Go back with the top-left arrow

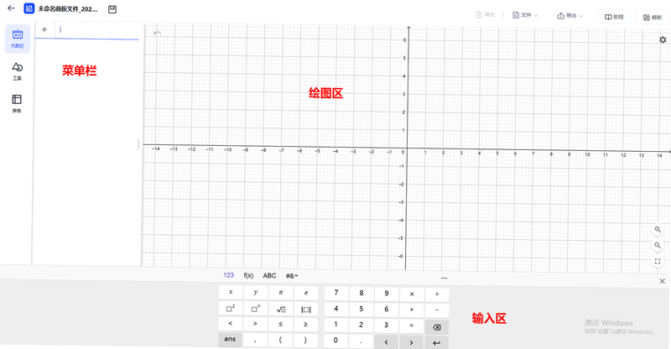point(11,8)
